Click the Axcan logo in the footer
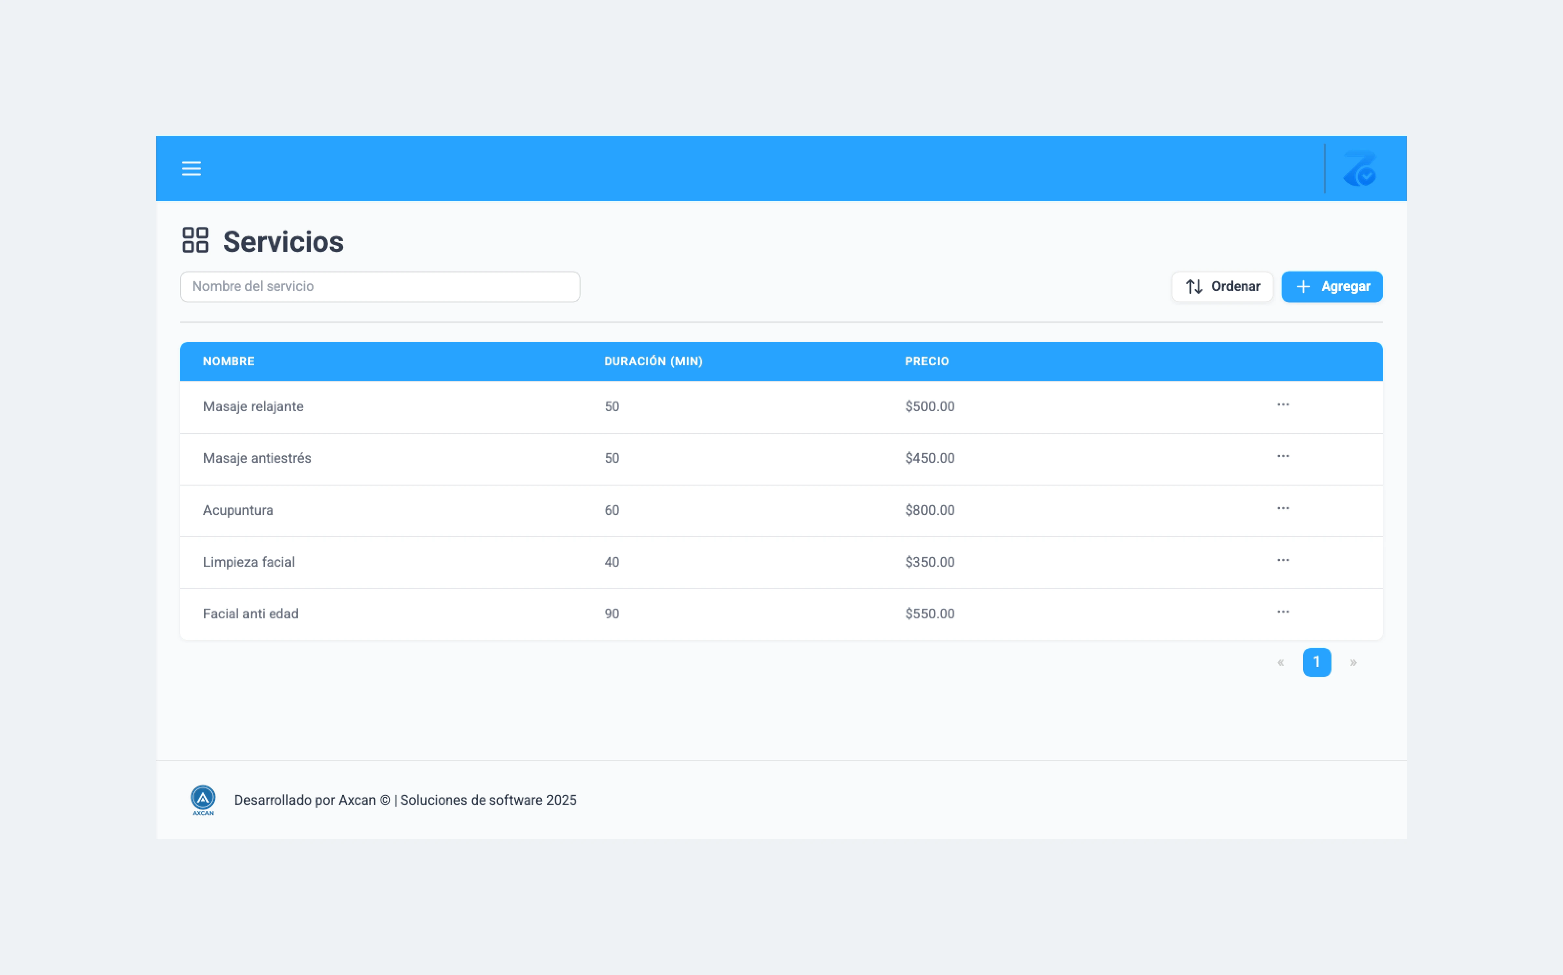The image size is (1563, 975). point(203,799)
